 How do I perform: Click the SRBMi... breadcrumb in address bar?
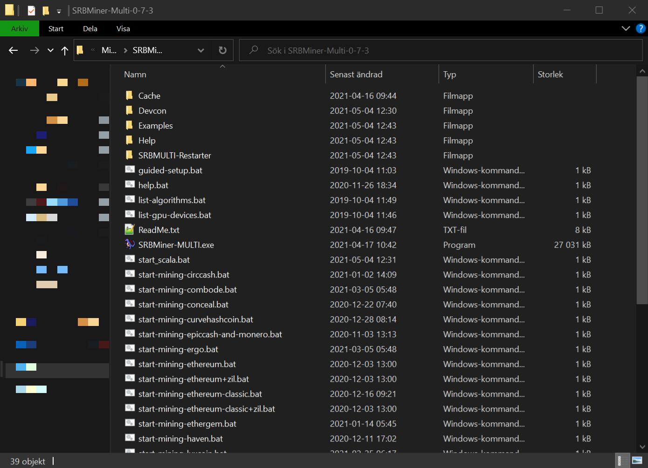(x=147, y=50)
